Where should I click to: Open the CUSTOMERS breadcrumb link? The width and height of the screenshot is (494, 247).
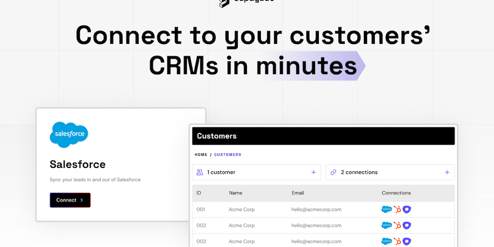[x=228, y=155]
